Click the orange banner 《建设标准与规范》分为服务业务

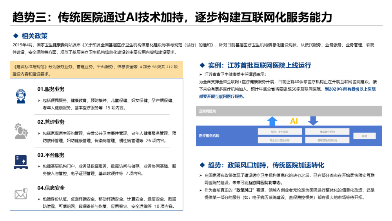coord(96,70)
